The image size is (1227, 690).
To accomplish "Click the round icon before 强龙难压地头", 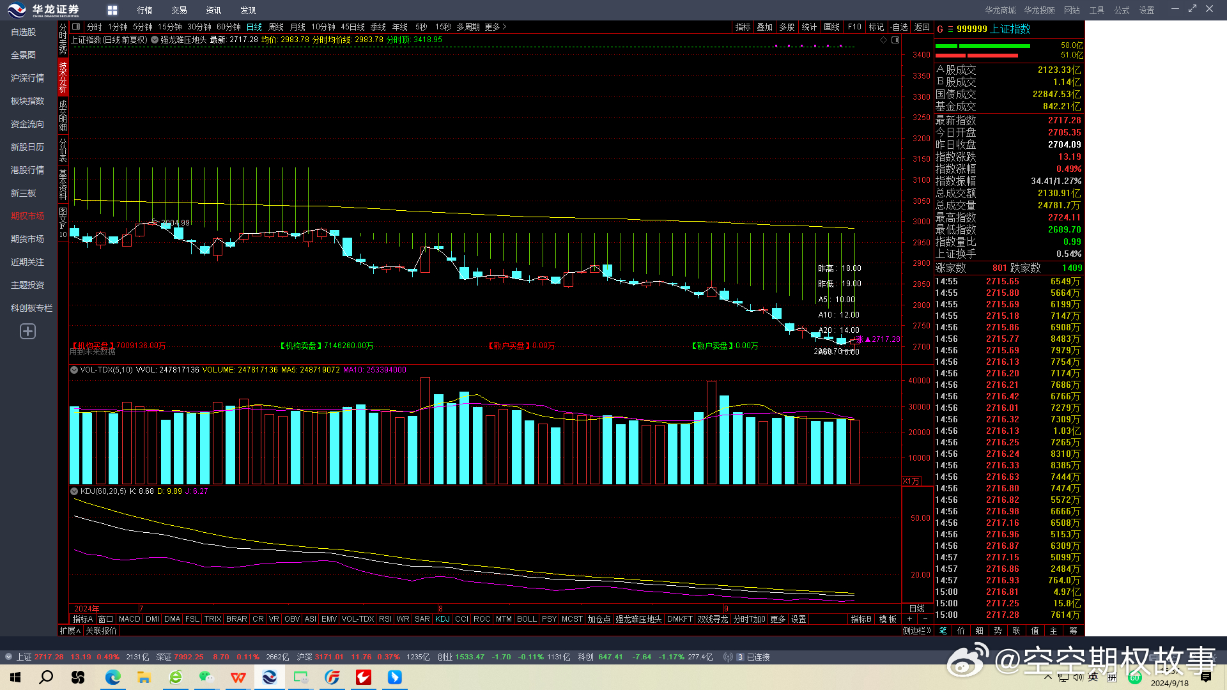I will pos(155,40).
